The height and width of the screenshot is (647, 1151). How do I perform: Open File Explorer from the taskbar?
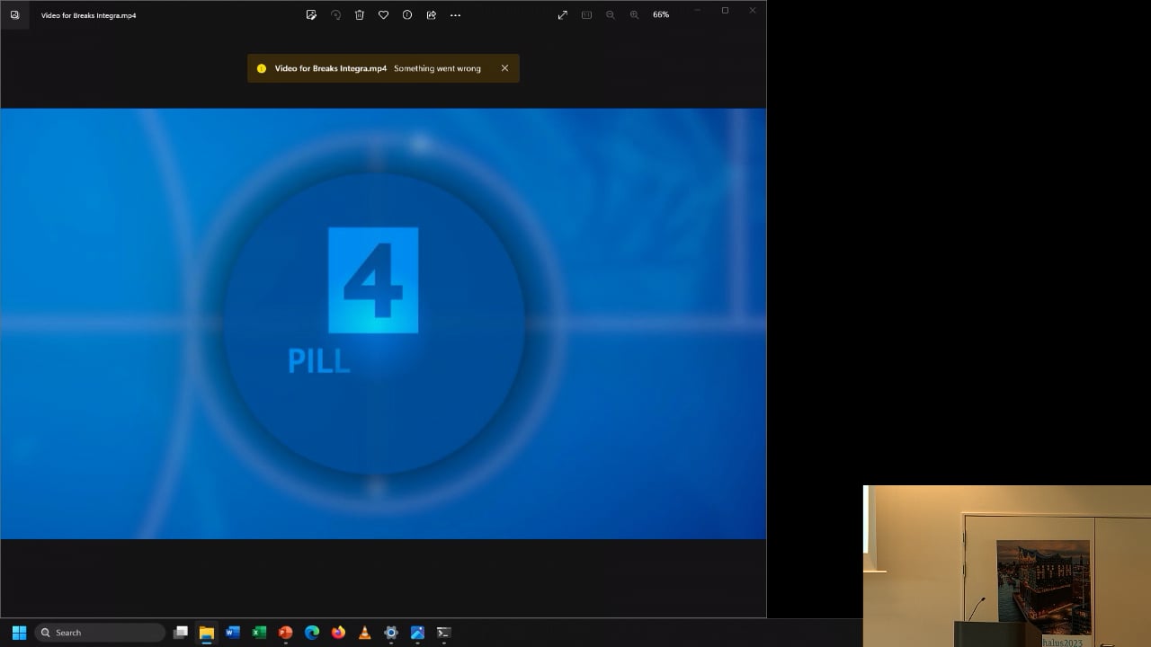pos(207,633)
